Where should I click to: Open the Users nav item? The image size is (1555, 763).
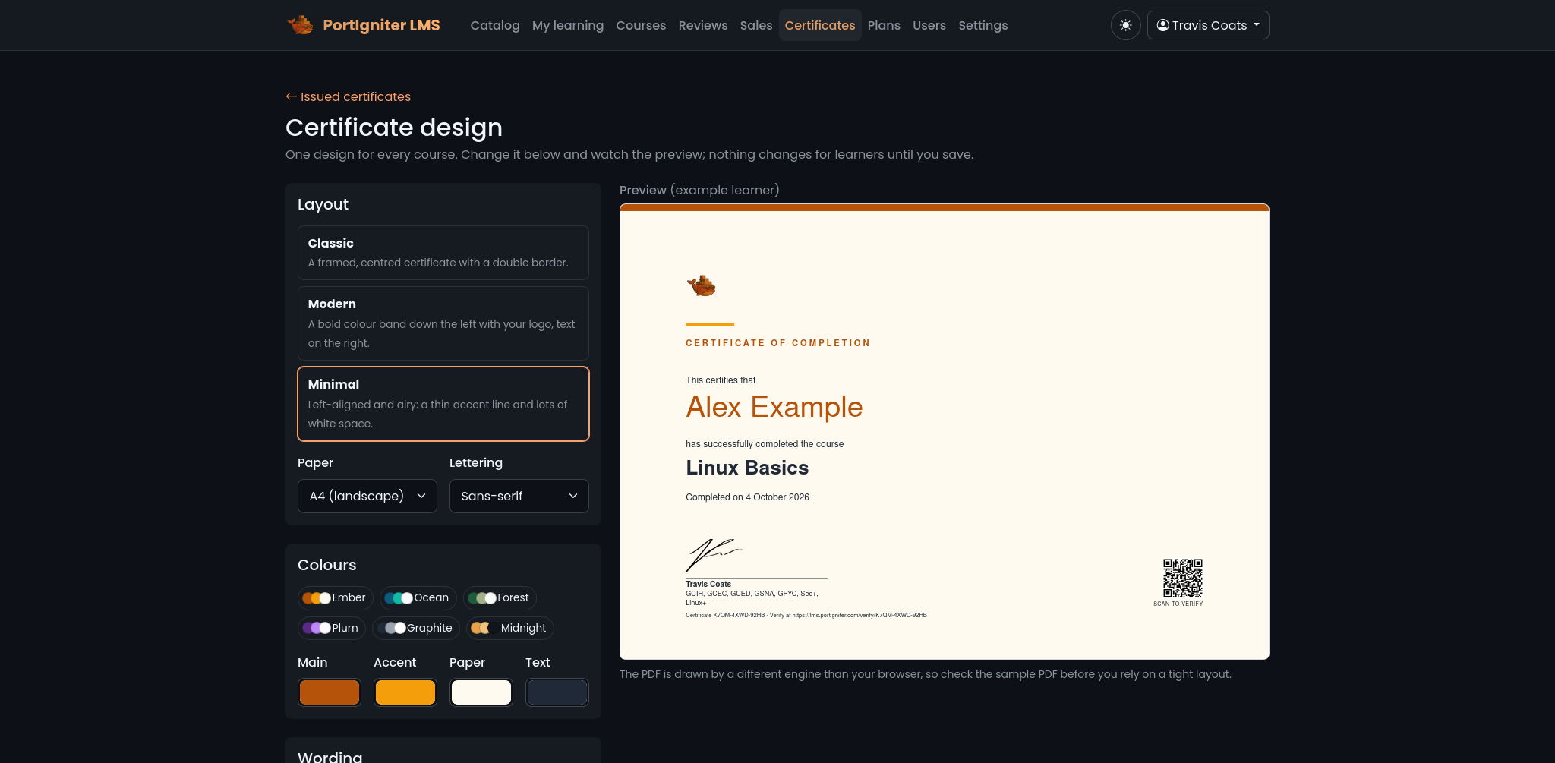tap(929, 25)
